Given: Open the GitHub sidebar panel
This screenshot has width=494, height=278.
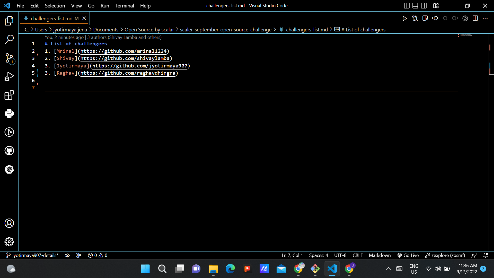Looking at the screenshot, I should click(9, 151).
